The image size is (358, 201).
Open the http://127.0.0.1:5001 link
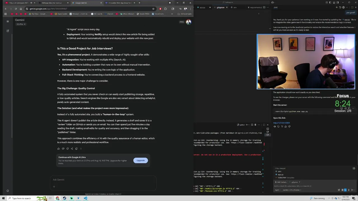click(281, 123)
